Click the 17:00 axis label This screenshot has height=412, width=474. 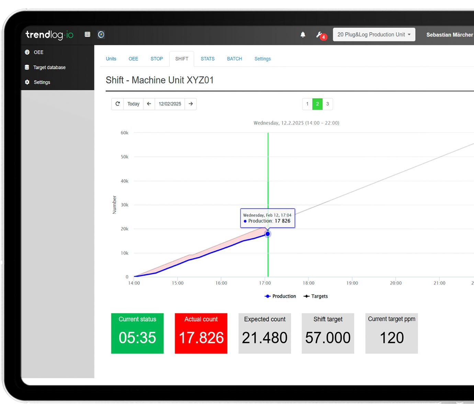265,283
